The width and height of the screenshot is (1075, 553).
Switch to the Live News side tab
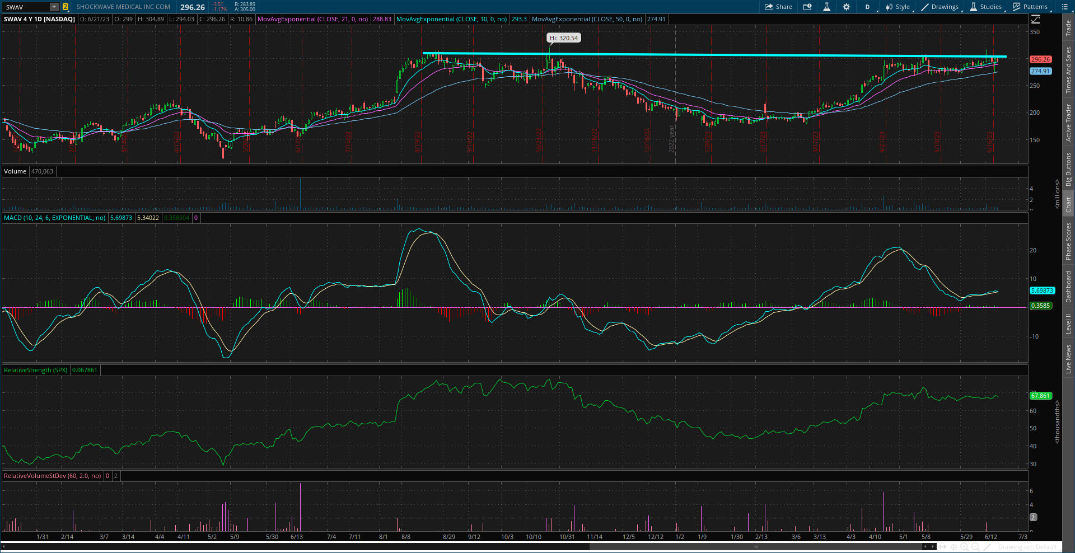pos(1068,359)
